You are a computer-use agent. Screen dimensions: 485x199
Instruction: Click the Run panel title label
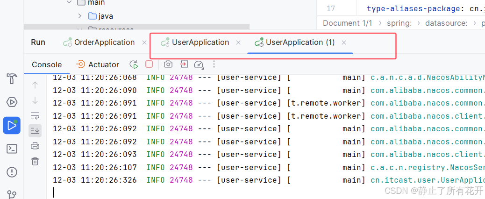(x=38, y=43)
